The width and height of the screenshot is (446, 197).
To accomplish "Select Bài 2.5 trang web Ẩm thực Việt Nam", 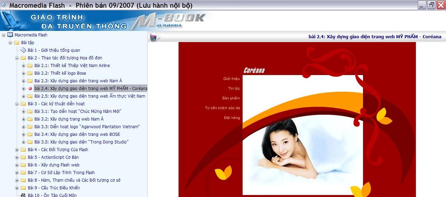I will [x=90, y=96].
